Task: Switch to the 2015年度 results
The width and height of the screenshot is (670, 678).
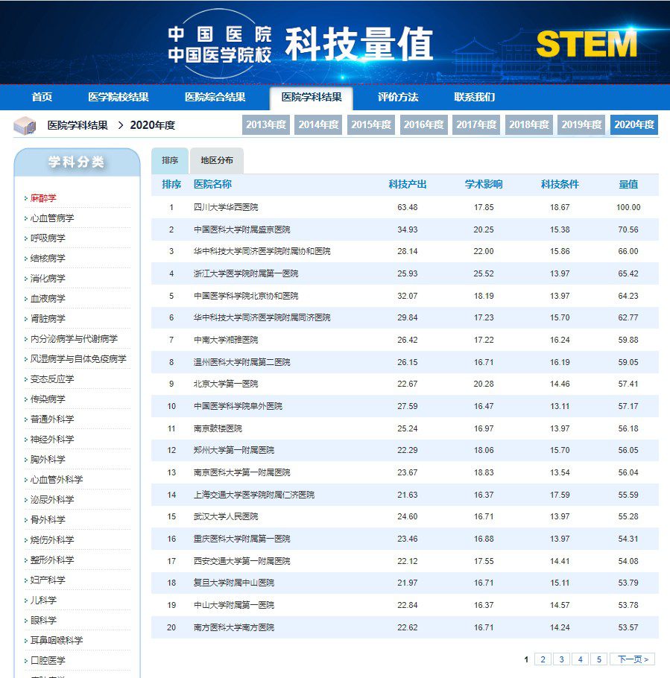Action: 371,124
